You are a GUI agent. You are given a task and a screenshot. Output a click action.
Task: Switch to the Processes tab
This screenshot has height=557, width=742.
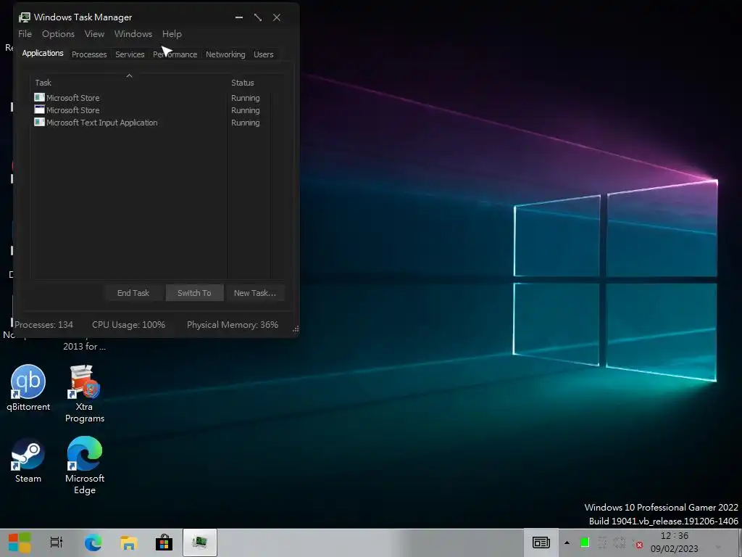click(89, 54)
